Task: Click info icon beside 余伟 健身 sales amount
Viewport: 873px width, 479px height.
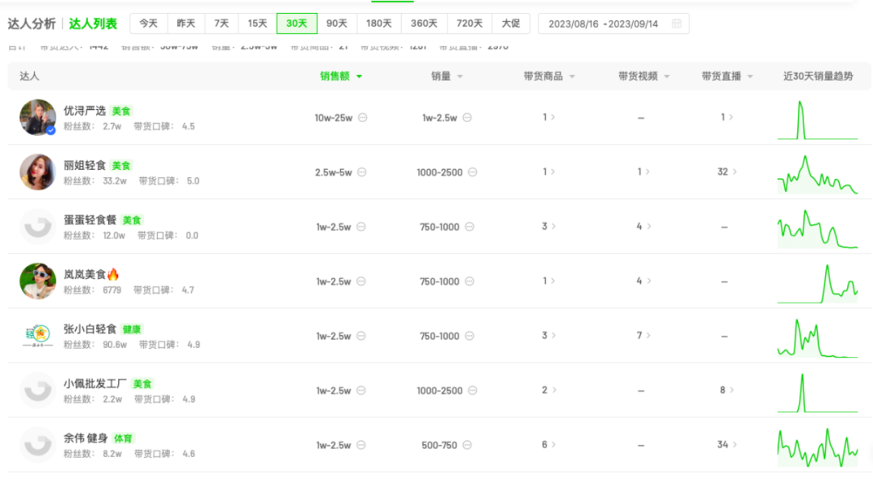Action: pyautogui.click(x=361, y=445)
